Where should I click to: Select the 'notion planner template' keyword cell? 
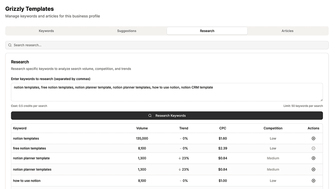(x=31, y=158)
